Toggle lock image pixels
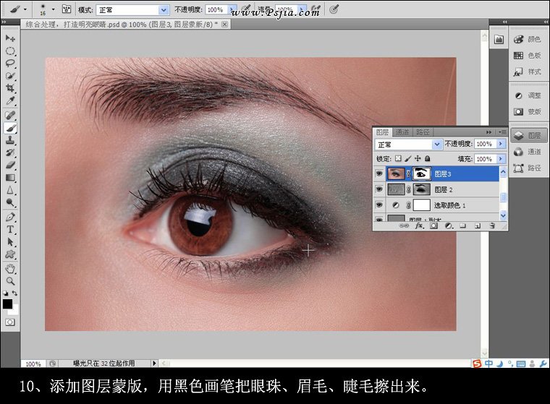550x404 pixels. pos(407,158)
